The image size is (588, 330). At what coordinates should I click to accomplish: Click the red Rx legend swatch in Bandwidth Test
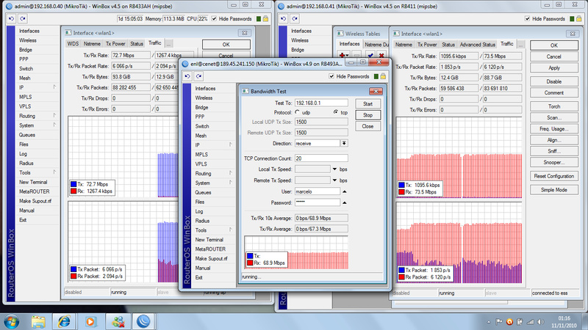[248, 263]
